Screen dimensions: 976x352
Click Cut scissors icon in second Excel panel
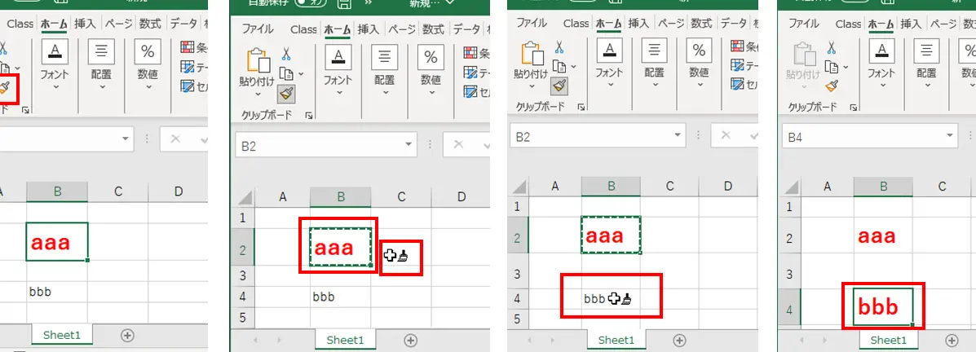[x=286, y=54]
